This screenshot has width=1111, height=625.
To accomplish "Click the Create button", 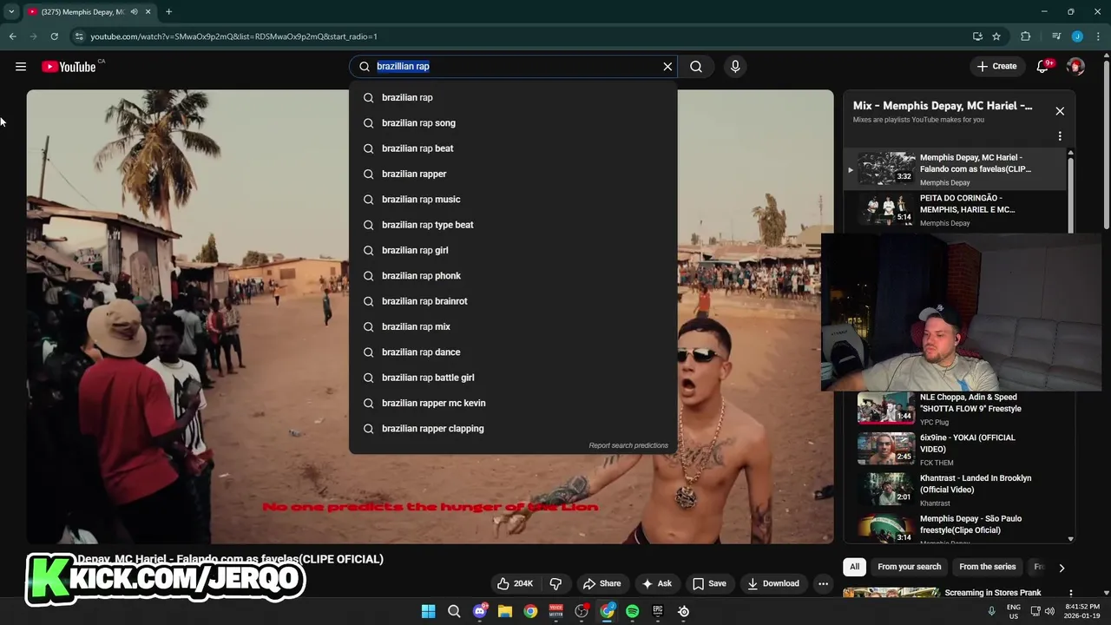I will [996, 66].
